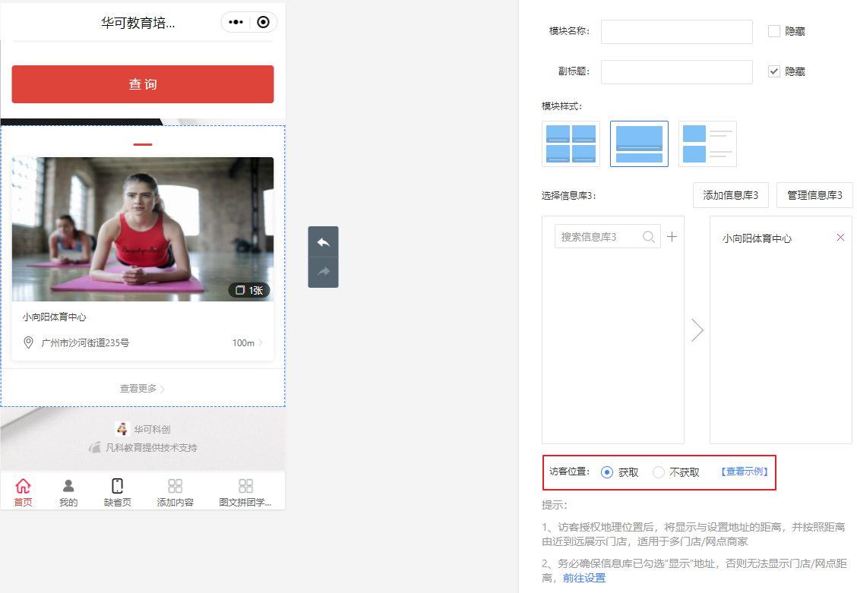This screenshot has height=593, width=857.
Task: Click the 添加信息库3 button
Action: (731, 195)
